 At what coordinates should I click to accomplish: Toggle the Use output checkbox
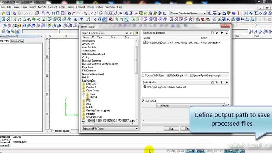click(143, 101)
